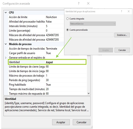Select the Acción de límite row
Image resolution: width=133 pixels, height=129 pixels.
pyautogui.click(x=36, y=17)
